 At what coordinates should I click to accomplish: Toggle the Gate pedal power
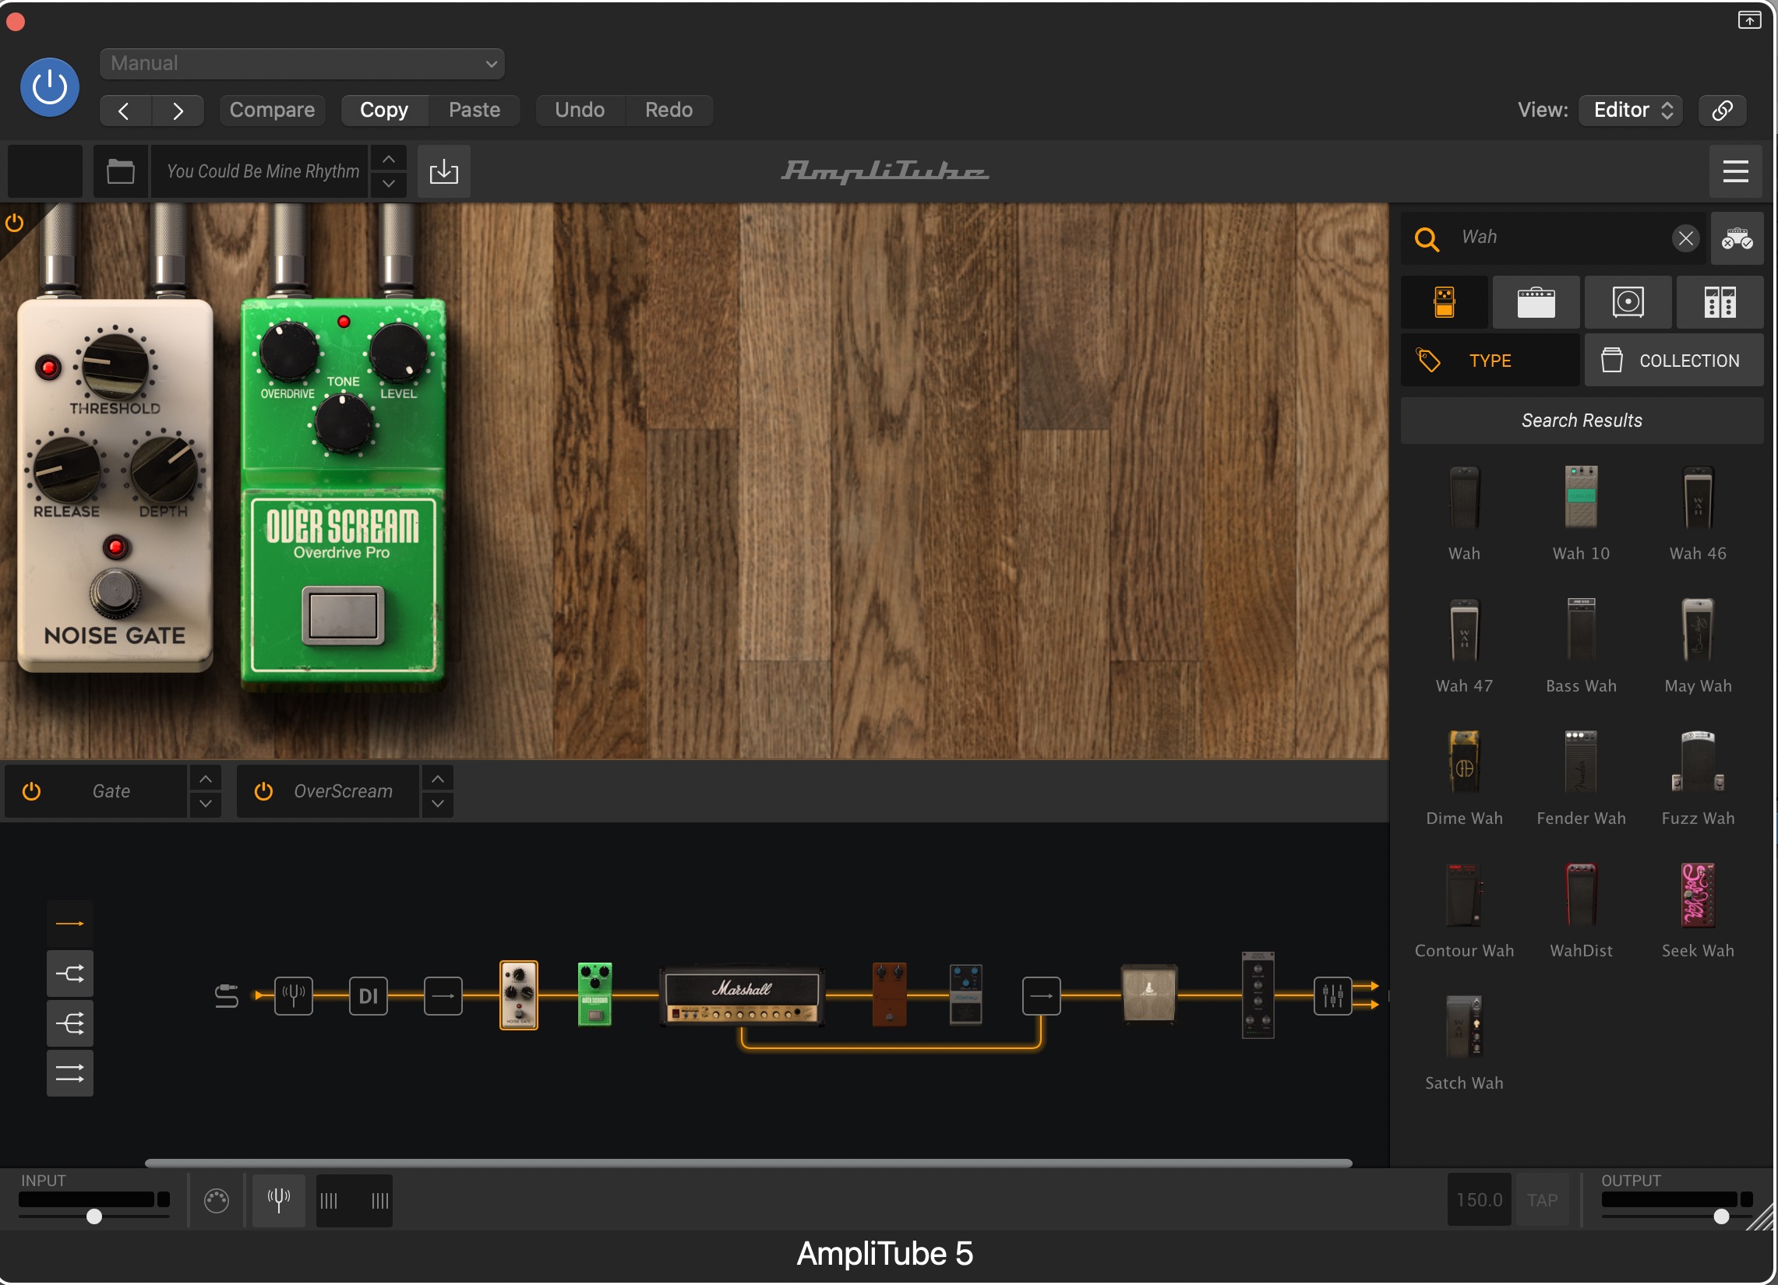coord(31,791)
